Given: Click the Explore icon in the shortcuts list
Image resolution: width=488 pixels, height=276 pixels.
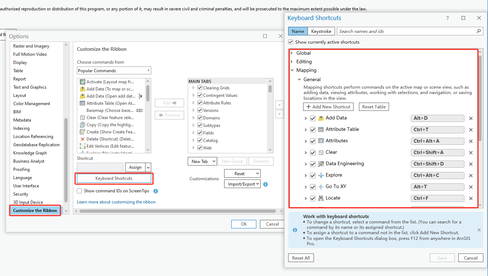Looking at the screenshot, I should tap(321, 175).
